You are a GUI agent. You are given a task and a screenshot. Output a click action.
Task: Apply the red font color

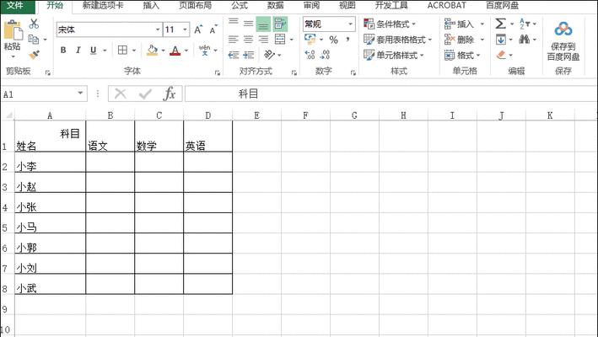point(175,51)
